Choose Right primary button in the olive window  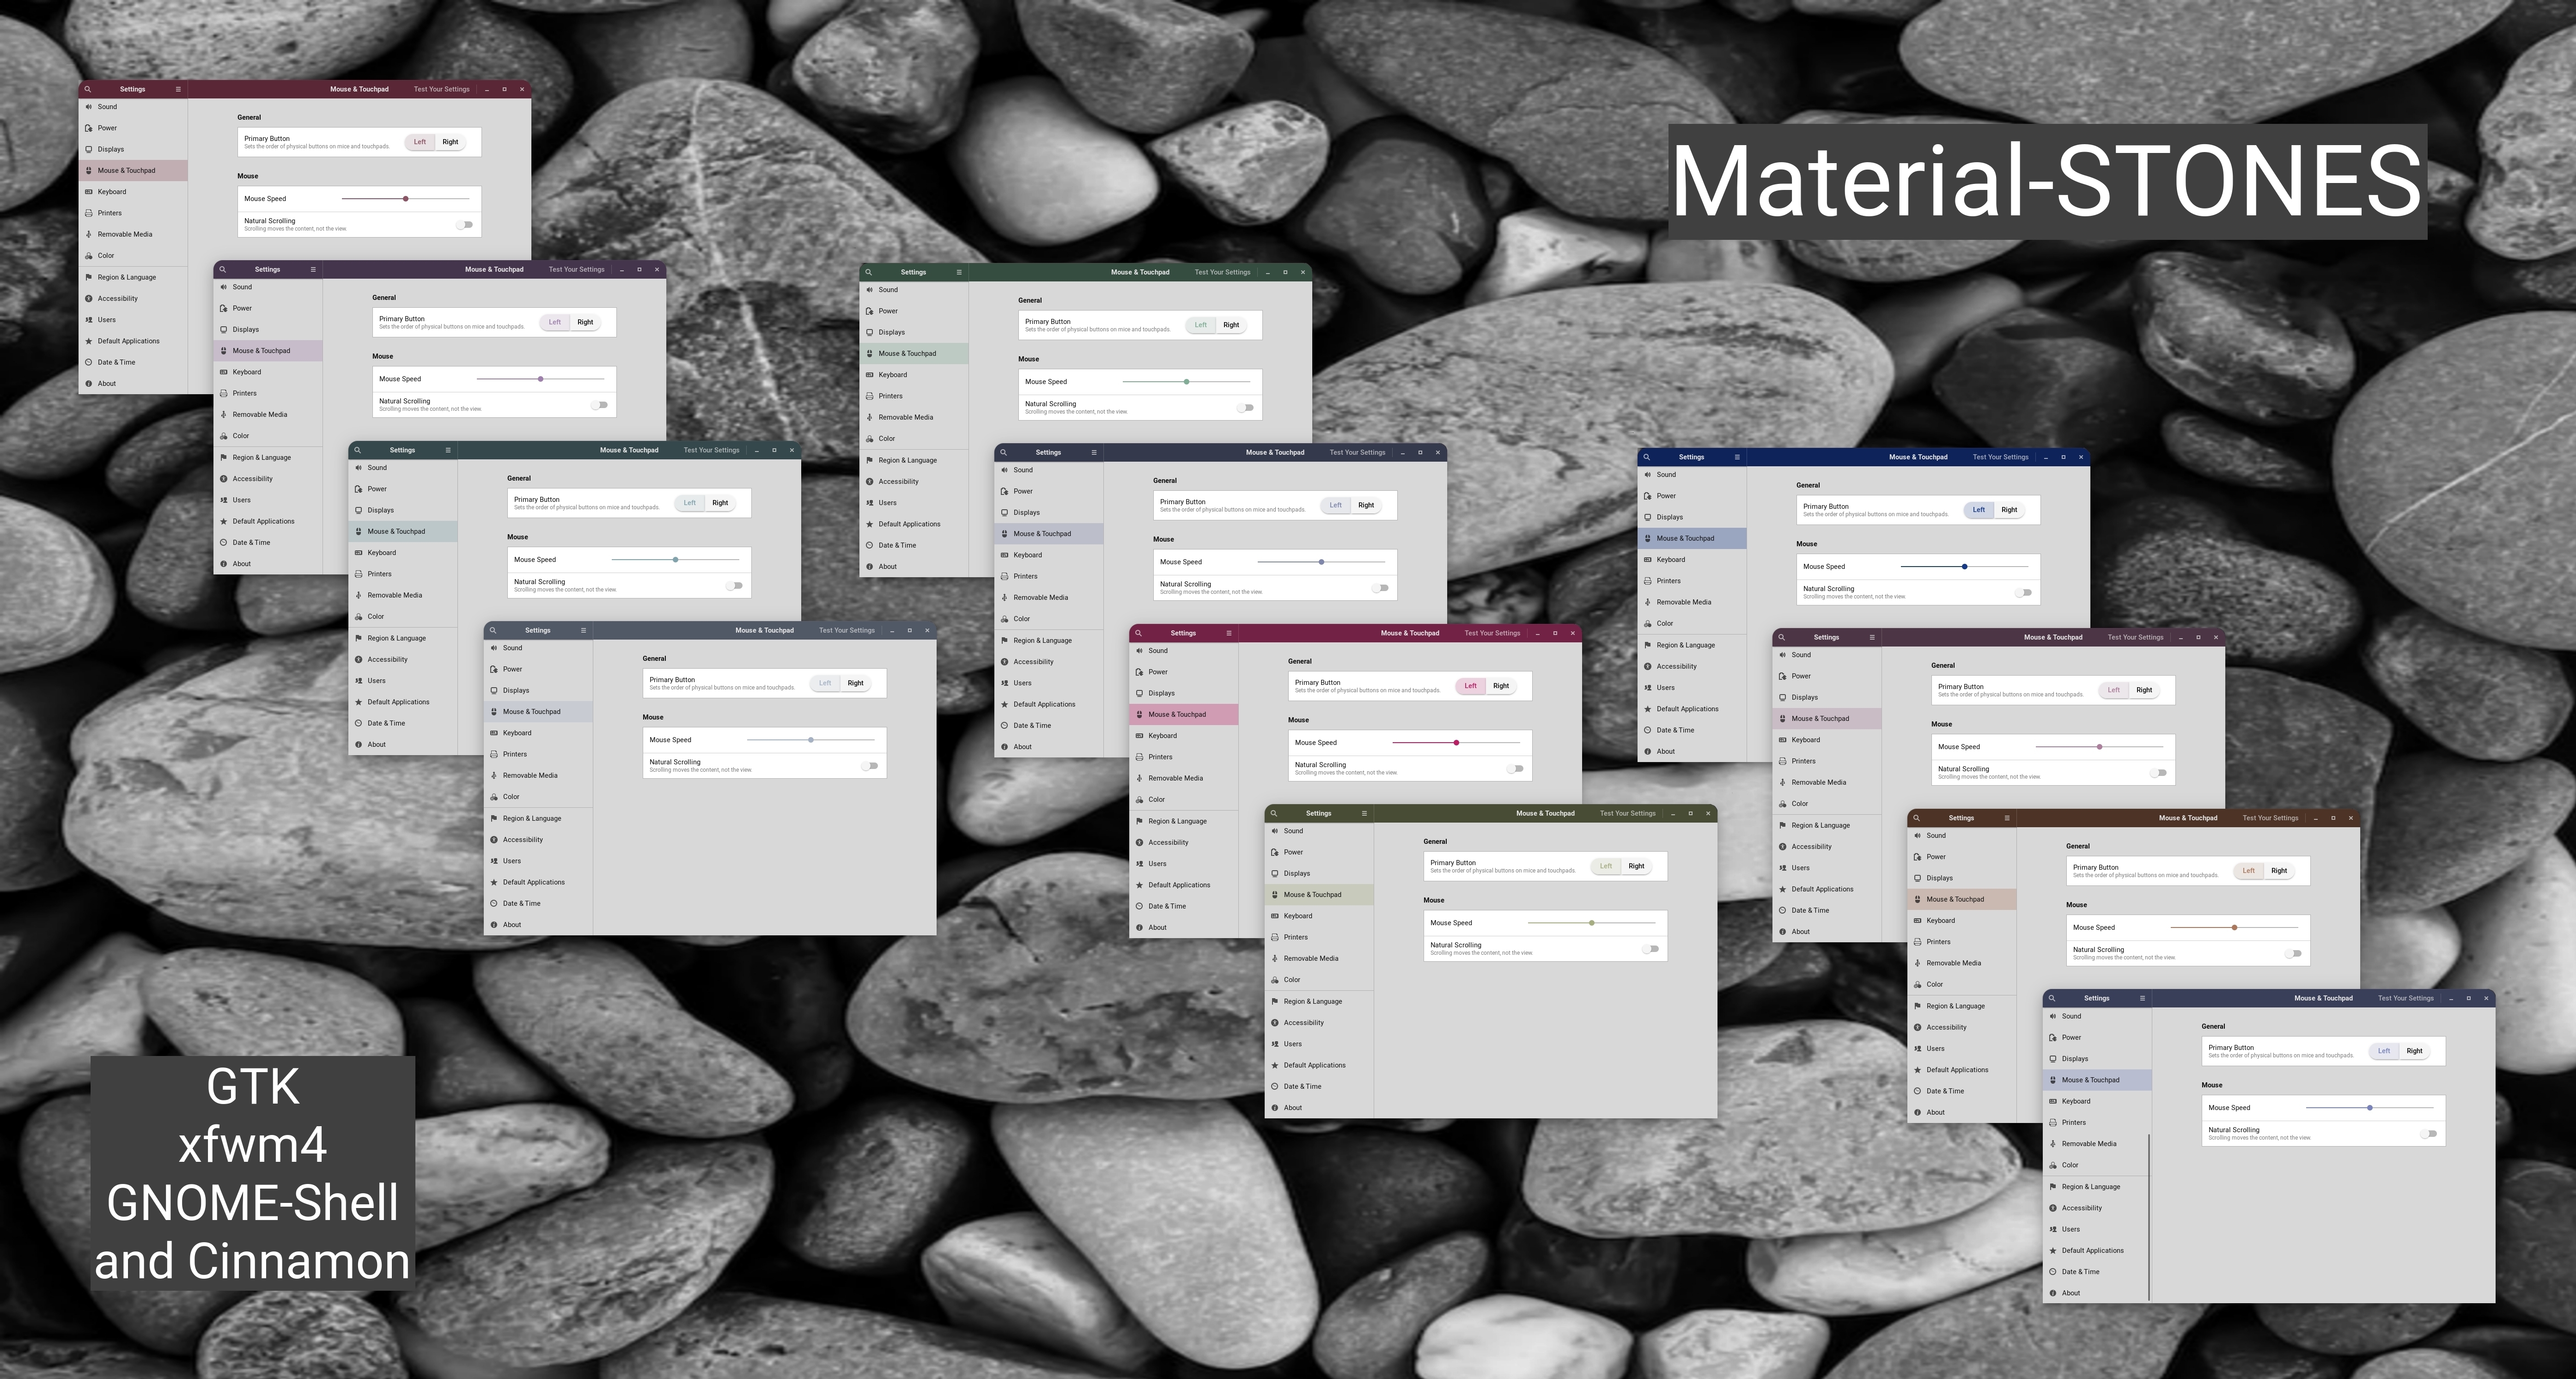1636,866
